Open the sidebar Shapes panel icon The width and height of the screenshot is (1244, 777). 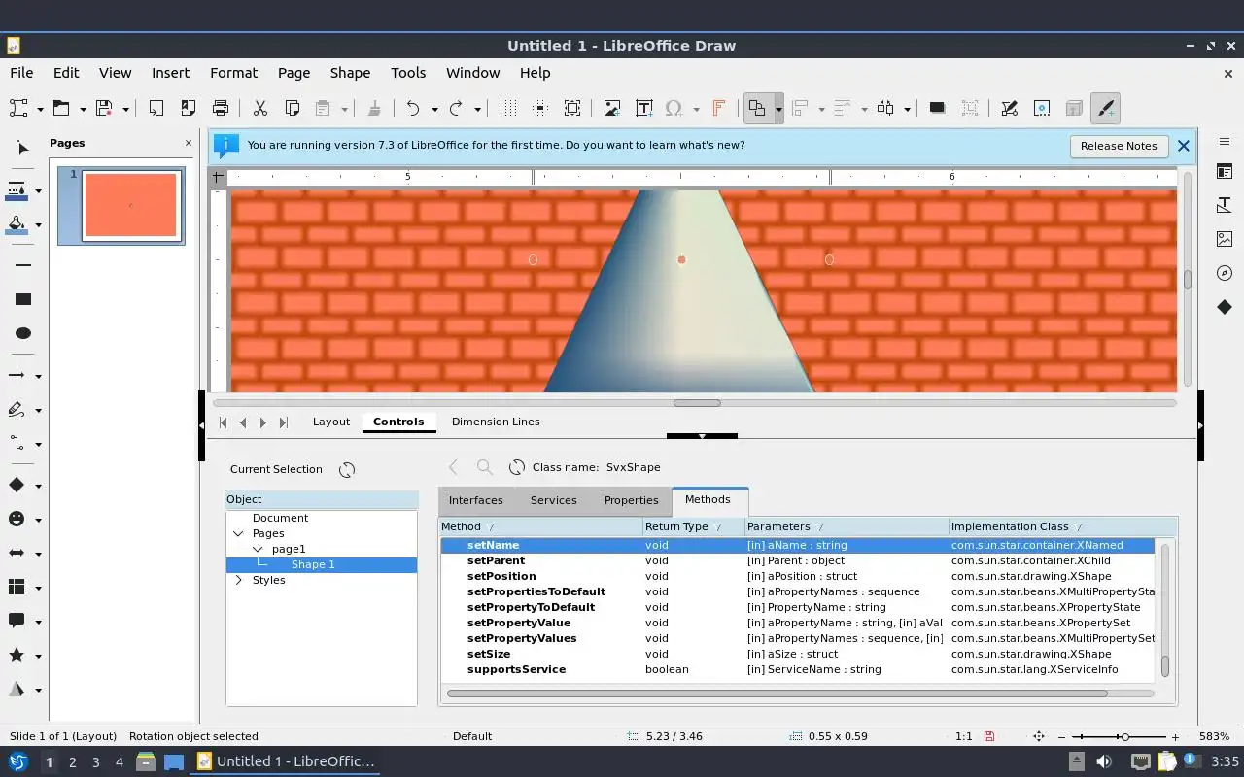pos(1225,307)
